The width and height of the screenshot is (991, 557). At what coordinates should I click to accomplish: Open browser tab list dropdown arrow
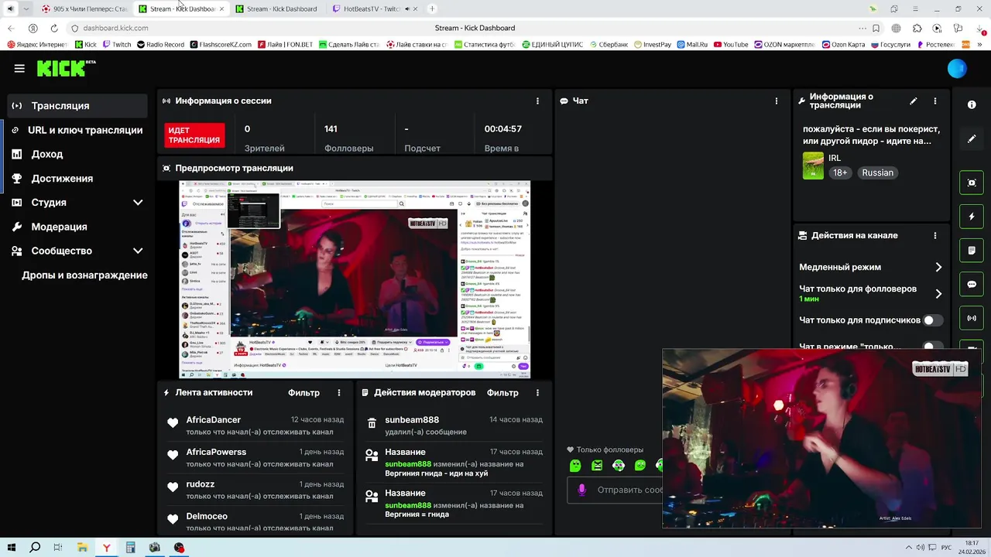click(26, 9)
